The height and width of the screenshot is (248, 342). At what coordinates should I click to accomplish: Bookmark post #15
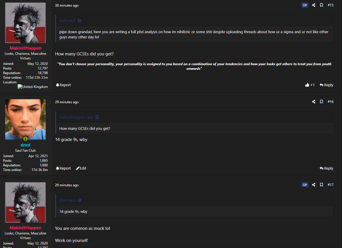[x=321, y=5]
